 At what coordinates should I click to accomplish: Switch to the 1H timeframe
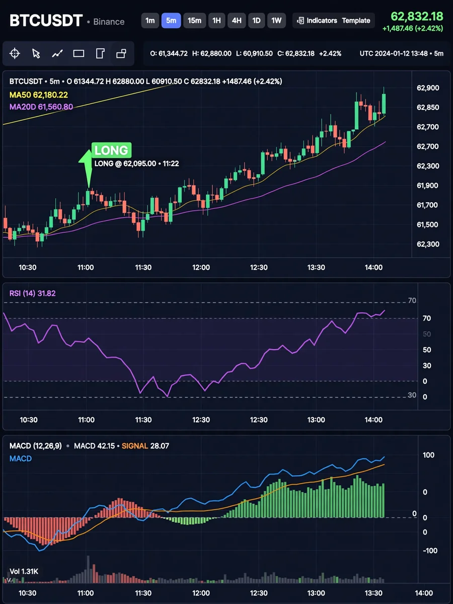(x=216, y=21)
